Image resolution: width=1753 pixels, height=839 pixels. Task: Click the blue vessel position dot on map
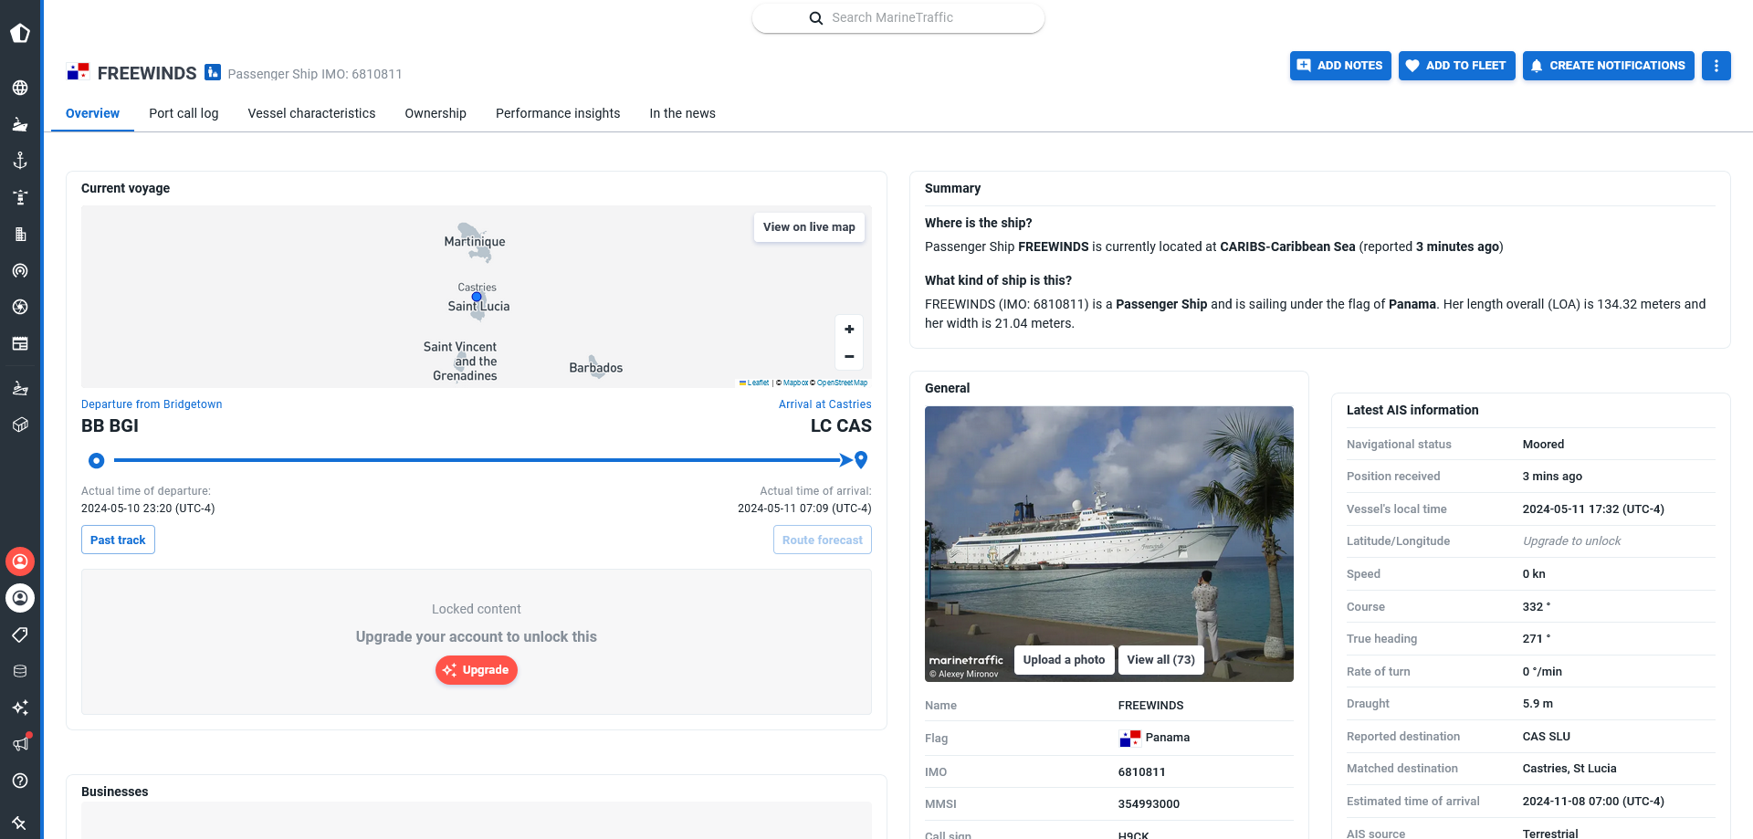coord(477,297)
